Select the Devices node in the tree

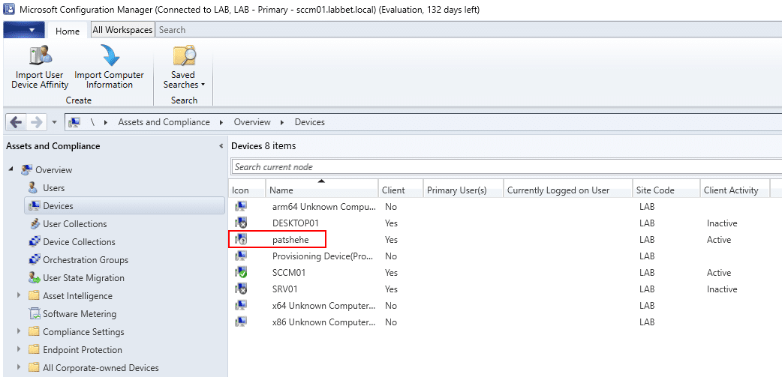[124, 205]
